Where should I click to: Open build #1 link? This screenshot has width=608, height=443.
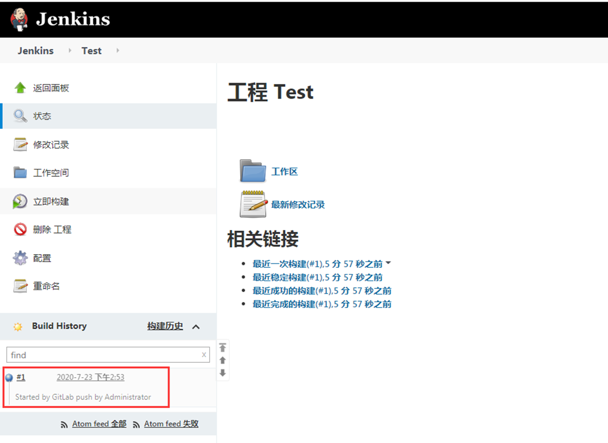21,377
